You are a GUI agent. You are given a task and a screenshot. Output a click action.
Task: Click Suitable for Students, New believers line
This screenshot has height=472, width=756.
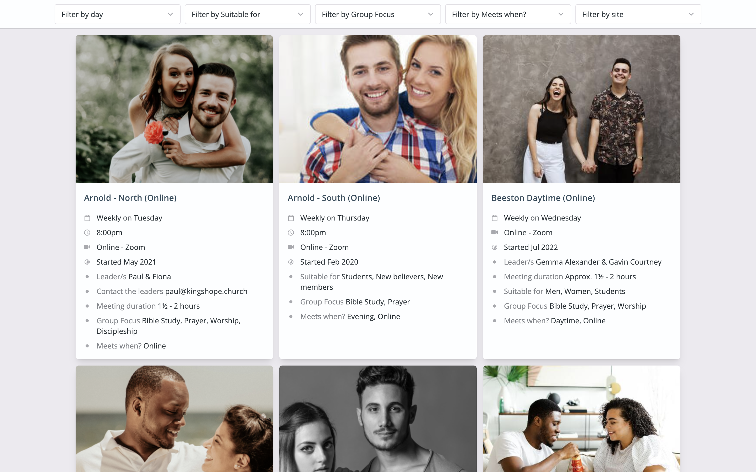(x=371, y=282)
